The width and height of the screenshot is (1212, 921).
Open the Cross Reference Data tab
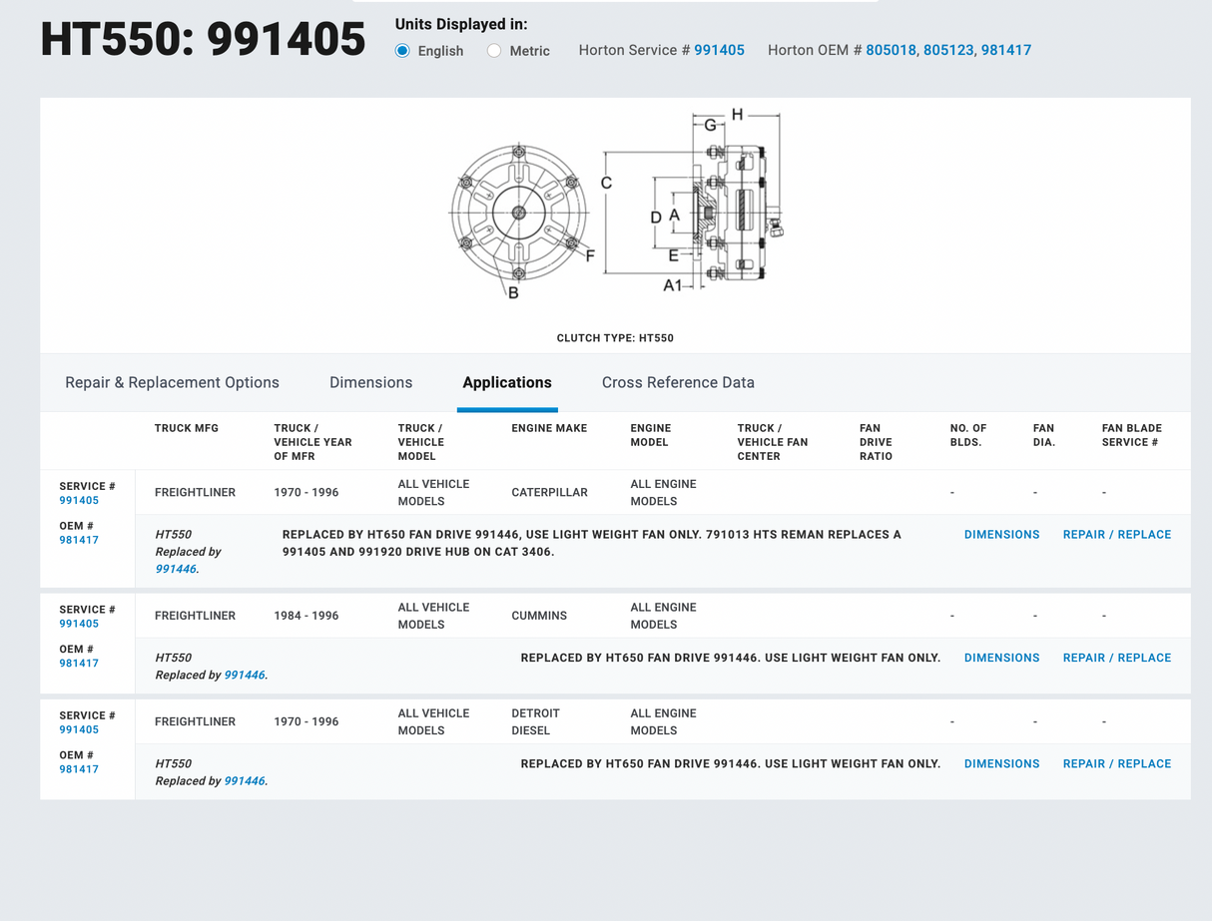[678, 382]
